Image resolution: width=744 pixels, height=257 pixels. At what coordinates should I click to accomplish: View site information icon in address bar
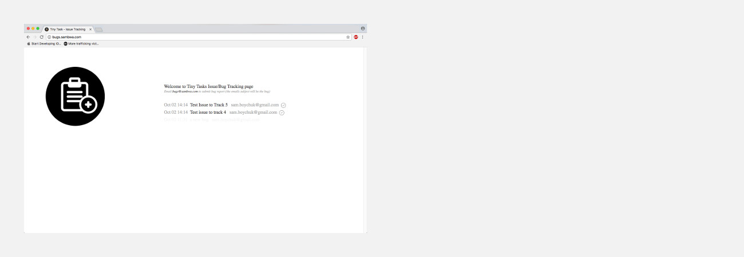pyautogui.click(x=49, y=37)
